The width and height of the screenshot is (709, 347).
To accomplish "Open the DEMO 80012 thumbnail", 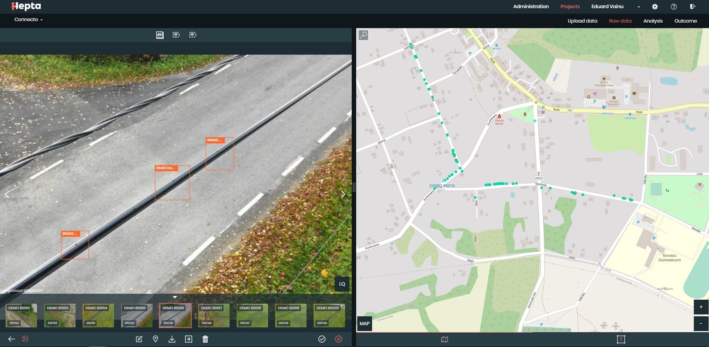I will tap(21, 316).
